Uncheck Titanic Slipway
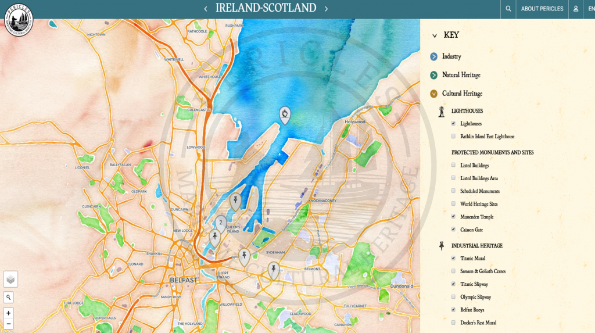595x333 pixels. pos(453,284)
